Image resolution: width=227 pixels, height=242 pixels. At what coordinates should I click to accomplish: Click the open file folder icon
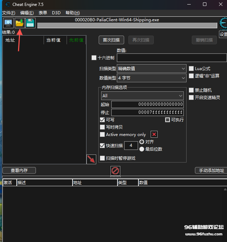20,23
